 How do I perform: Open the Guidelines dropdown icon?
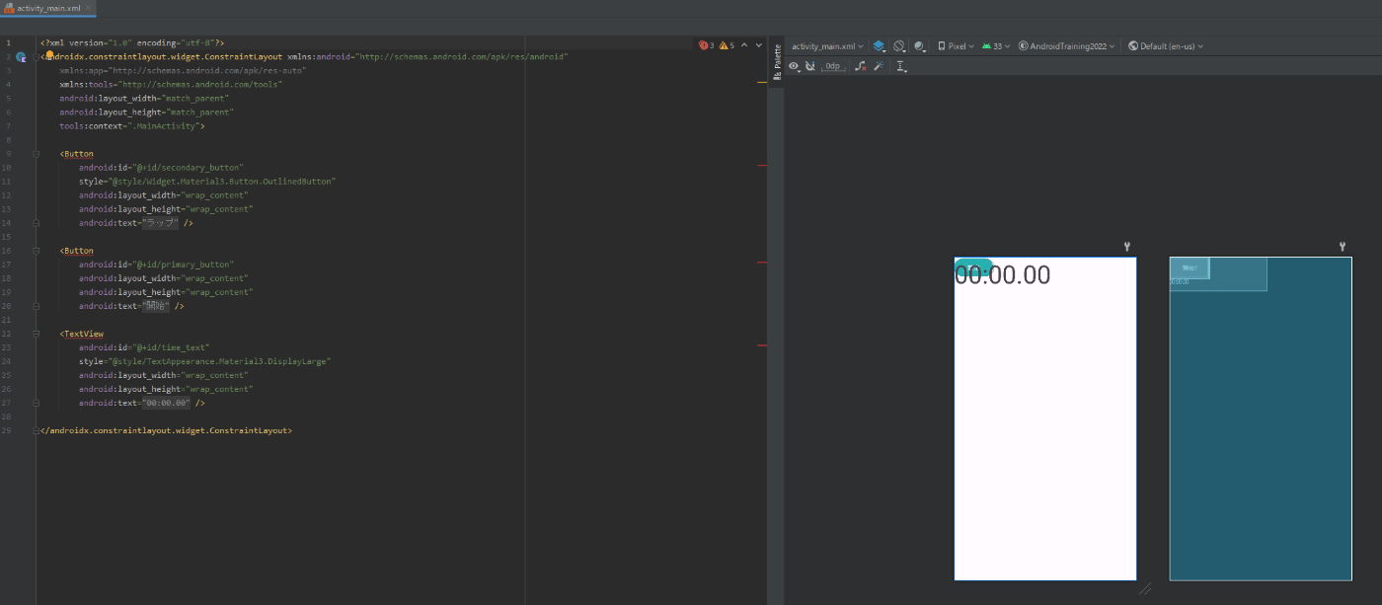coord(901,66)
